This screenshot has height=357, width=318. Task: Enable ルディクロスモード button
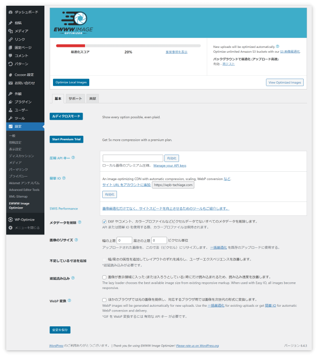[x=66, y=116]
